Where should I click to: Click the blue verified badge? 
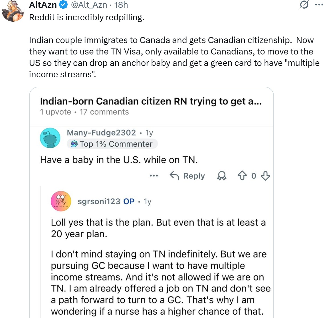point(63,5)
